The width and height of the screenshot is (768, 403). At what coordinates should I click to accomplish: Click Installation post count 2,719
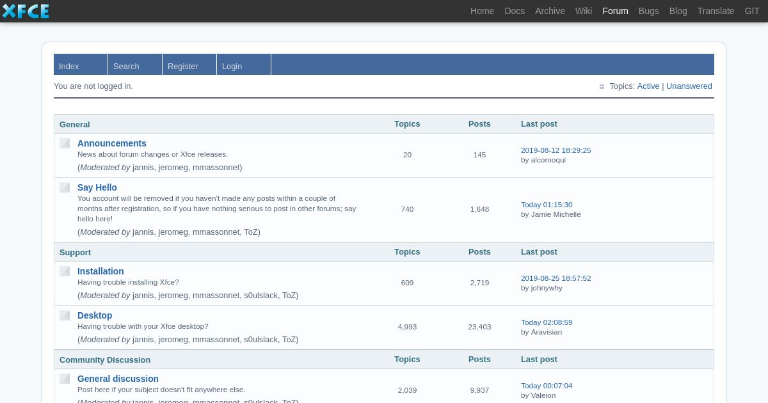point(479,283)
